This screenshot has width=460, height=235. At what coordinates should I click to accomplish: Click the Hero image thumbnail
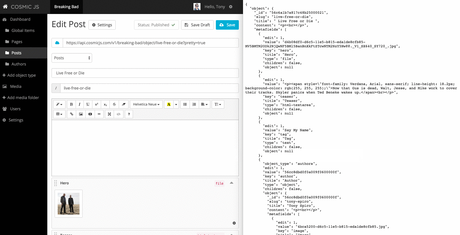click(x=69, y=204)
